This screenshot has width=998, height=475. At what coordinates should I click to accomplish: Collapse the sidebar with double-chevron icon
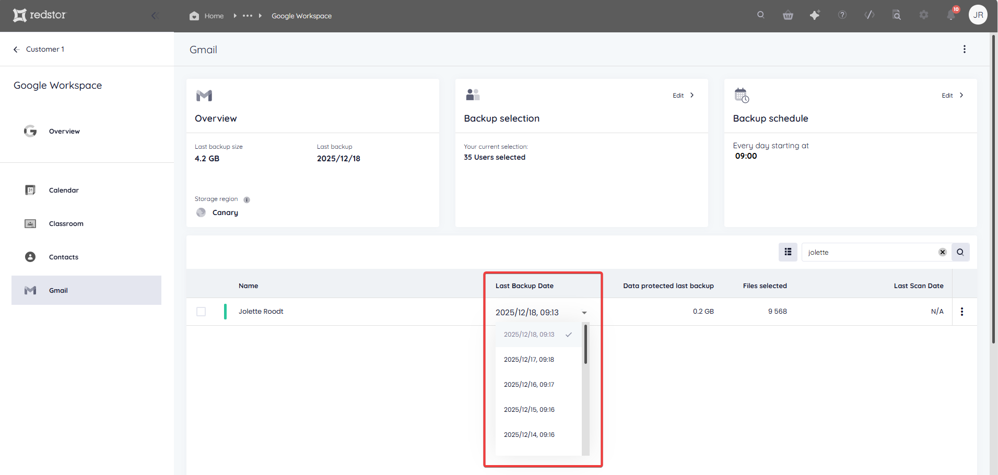point(155,16)
